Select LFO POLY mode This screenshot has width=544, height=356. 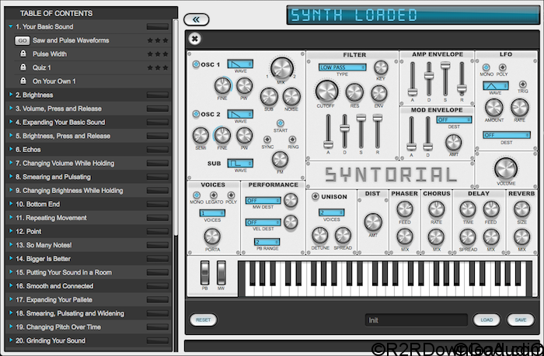coord(502,67)
